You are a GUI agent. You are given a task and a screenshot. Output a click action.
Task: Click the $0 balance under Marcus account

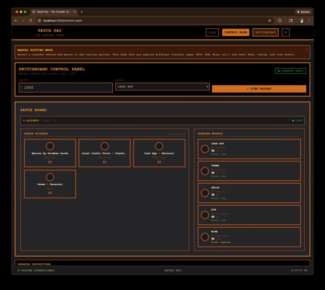click(50, 162)
